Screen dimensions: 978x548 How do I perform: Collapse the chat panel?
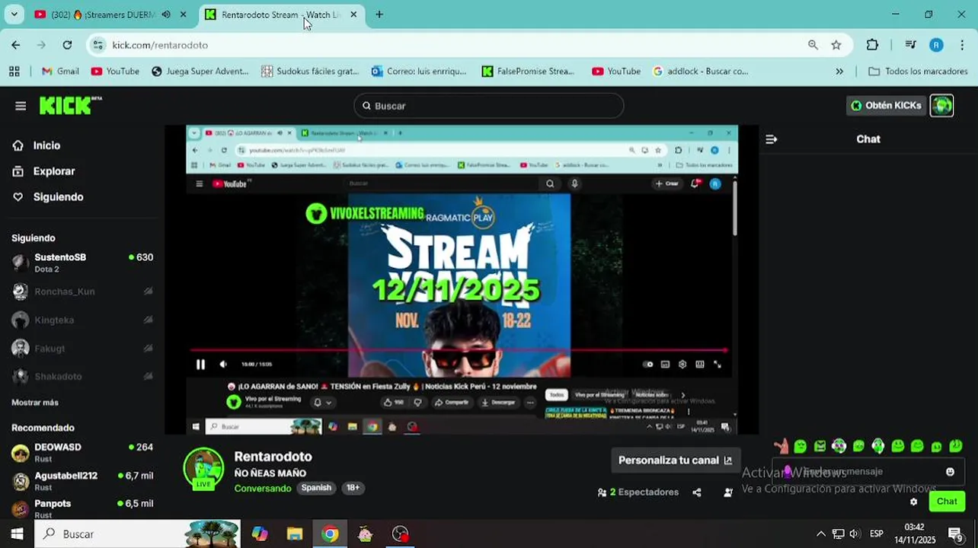click(771, 139)
